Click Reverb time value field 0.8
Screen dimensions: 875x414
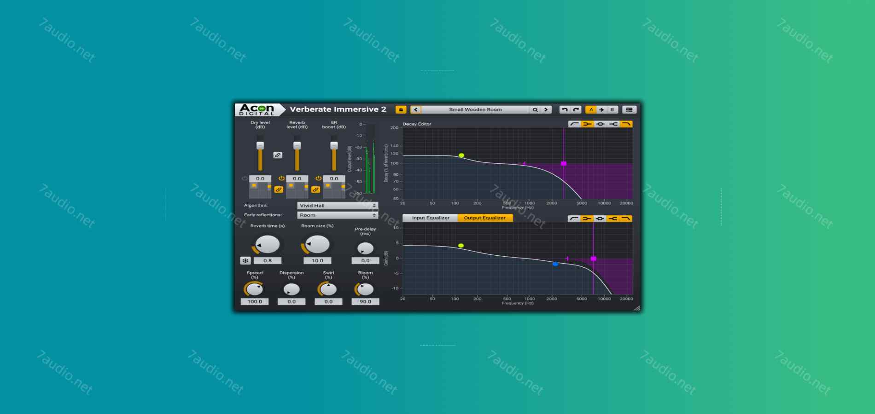coord(268,261)
